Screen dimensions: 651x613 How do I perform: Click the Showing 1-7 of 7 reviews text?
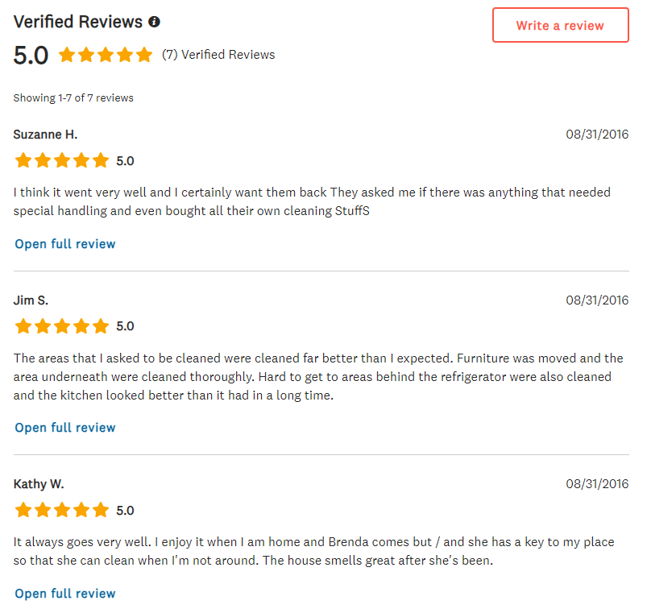coord(73,98)
